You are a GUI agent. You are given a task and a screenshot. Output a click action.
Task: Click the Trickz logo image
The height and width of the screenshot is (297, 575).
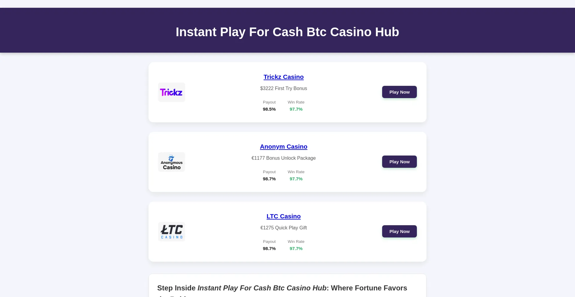point(171,92)
